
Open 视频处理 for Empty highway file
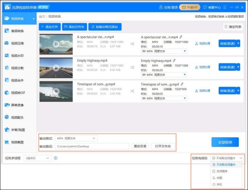[x=203, y=67]
